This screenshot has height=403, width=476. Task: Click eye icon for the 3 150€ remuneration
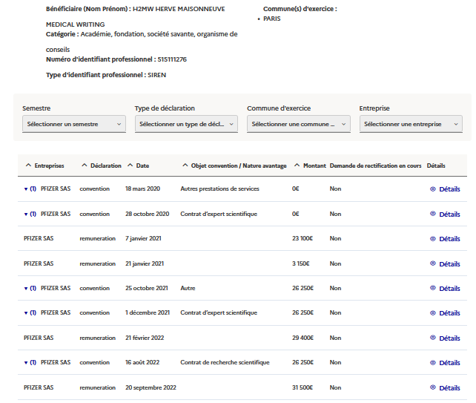tap(433, 263)
